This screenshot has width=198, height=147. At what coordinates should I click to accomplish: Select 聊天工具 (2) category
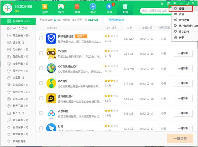(18, 106)
